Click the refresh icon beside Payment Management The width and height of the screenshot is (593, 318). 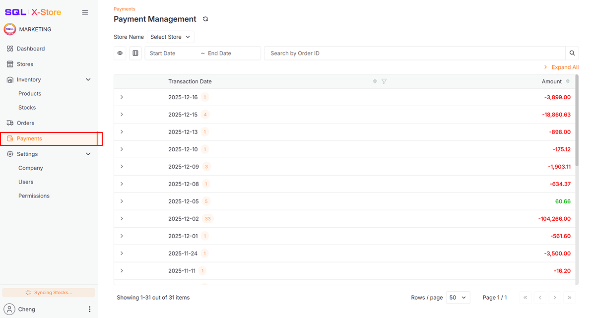(205, 19)
